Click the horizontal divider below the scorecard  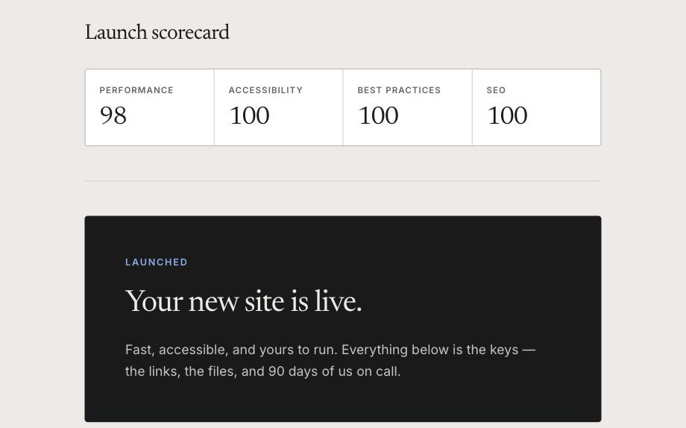[x=343, y=180]
